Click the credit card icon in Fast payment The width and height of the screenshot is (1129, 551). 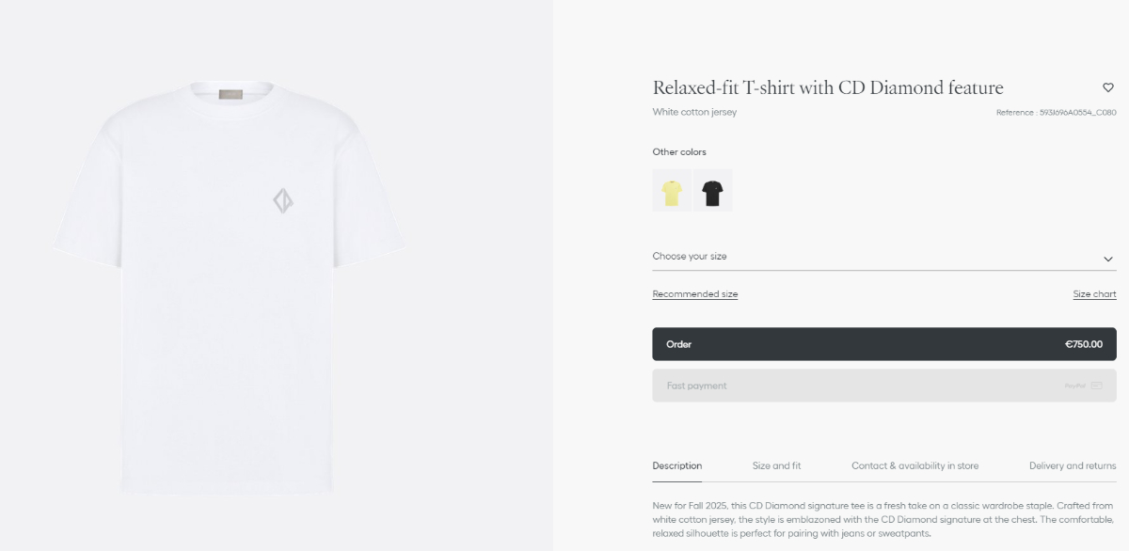coord(1097,386)
